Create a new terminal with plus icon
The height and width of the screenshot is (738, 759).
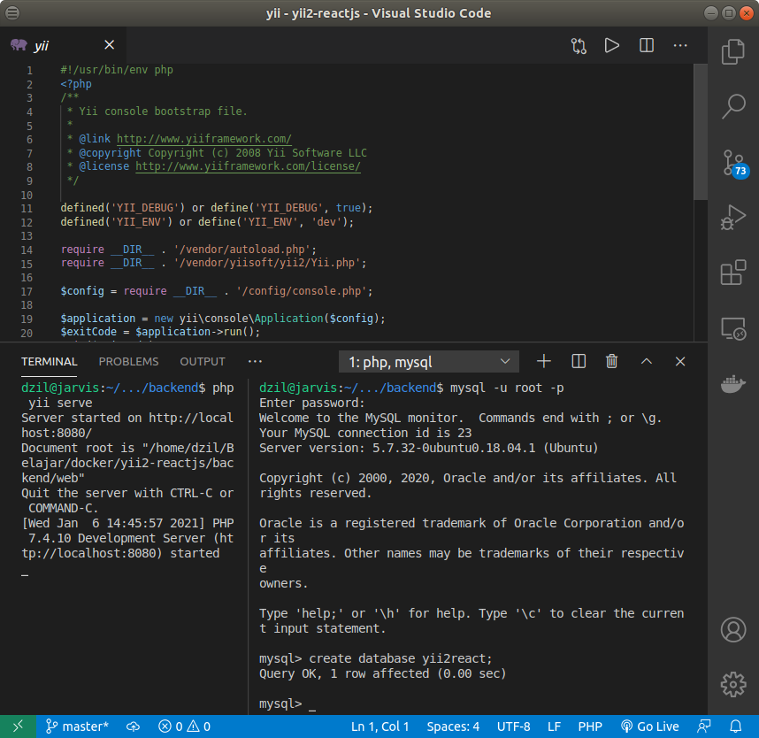(x=543, y=361)
